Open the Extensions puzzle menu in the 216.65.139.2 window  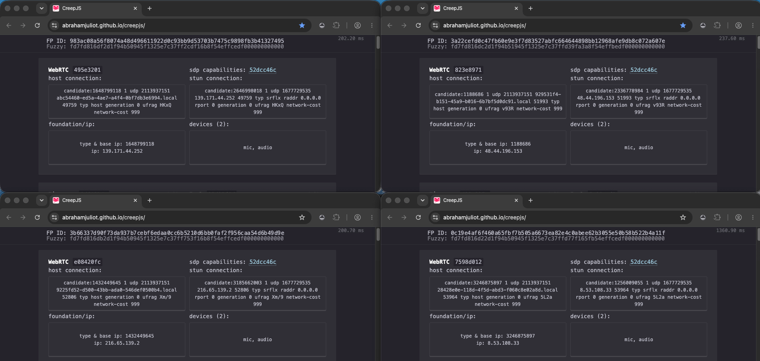[336, 217]
